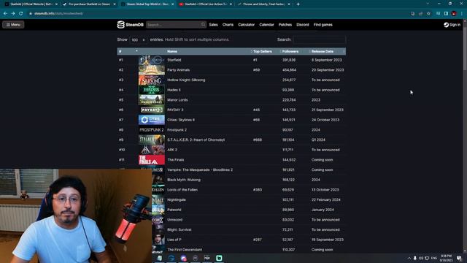This screenshot has width=467, height=263.
Task: Switch to Pre-purchase Starfield on Steam tab
Action: click(89, 4)
